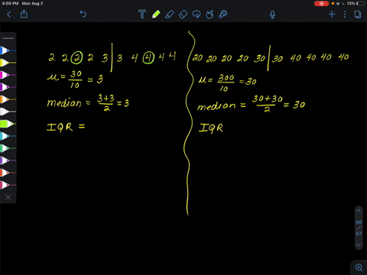Tap the favorites sidebar drag handle
The width and height of the screenshot is (367, 275).
(x=8, y=38)
